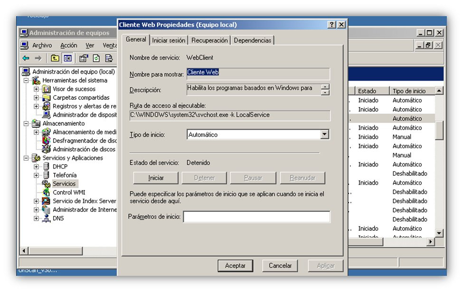
Task: Click the description scroll down arrow
Action: pyautogui.click(x=325, y=93)
